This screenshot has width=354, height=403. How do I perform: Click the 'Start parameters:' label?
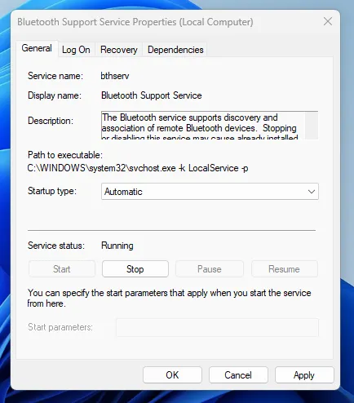[60, 327]
